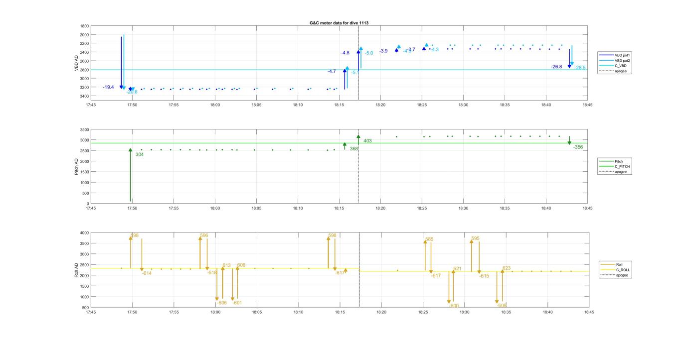The height and width of the screenshot is (345, 698).
Task: Click the '17:45' tick under the Pitch plot
Action: point(91,209)
